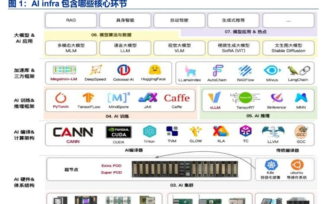Click the AI 编译& 计算架构 row label
The height and width of the screenshot is (204, 327).
24,135
